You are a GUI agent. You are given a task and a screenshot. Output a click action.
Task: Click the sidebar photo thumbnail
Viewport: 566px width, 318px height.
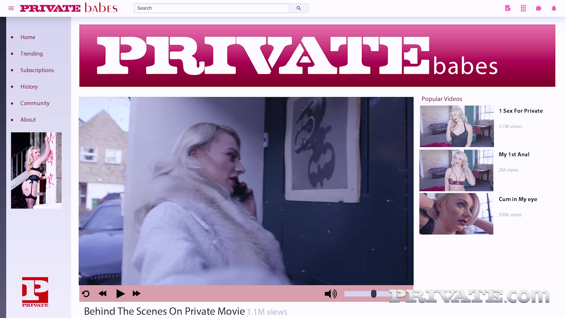pos(36,170)
